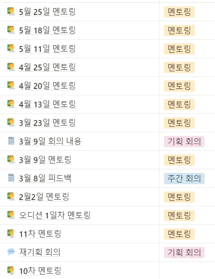
Task: Click the notepad icon beside 3월 9일 회의 내용
Action: [11, 141]
